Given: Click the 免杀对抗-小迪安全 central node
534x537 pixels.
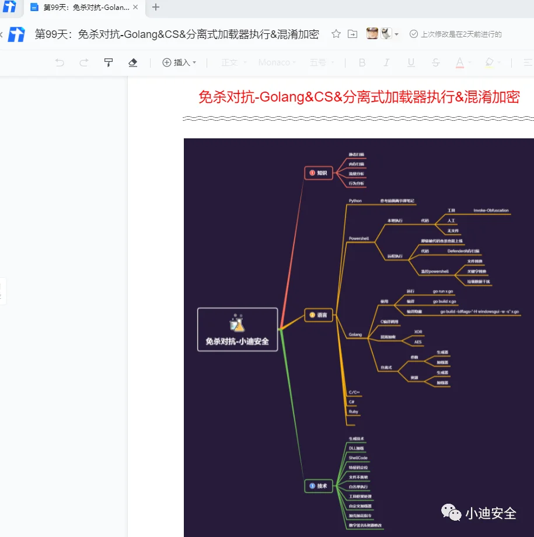Looking at the screenshot, I should point(238,329).
